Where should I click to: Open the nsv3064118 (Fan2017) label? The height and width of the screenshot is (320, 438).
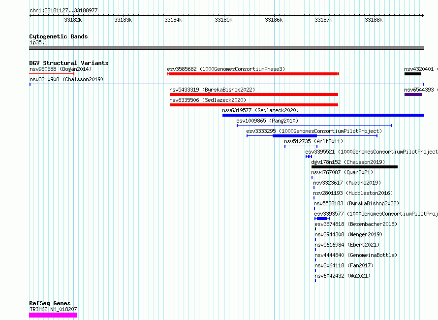(344, 265)
